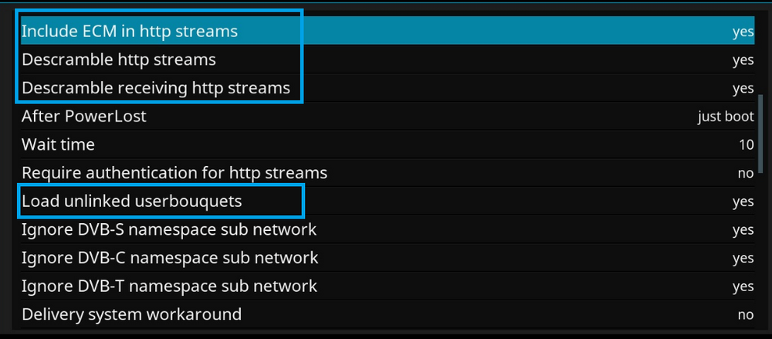Click the vertical scrollbar on right edge
The image size is (772, 339).
[x=760, y=134]
